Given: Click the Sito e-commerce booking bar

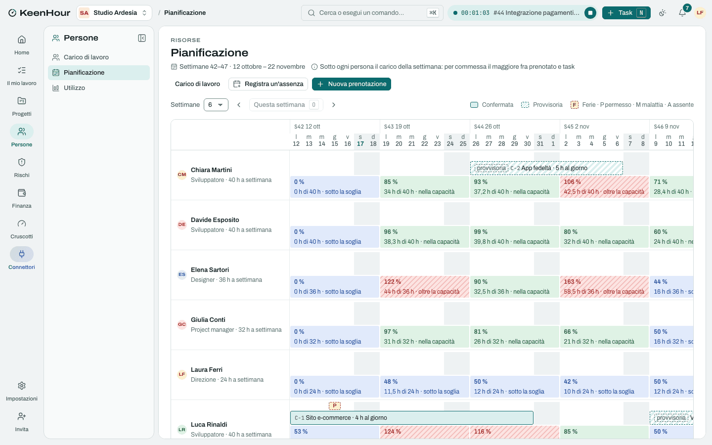Looking at the screenshot, I should coord(412,418).
